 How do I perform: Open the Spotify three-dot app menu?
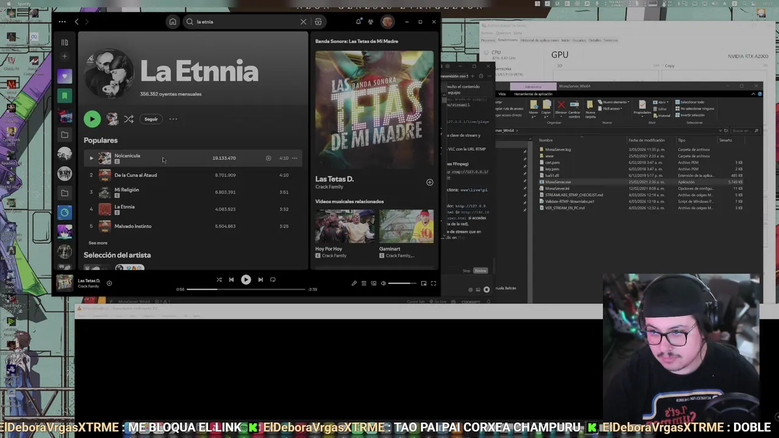click(x=62, y=22)
